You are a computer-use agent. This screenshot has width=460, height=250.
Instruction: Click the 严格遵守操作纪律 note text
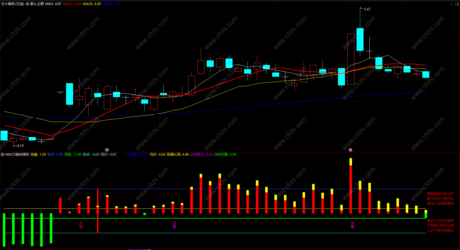[x=440, y=226]
